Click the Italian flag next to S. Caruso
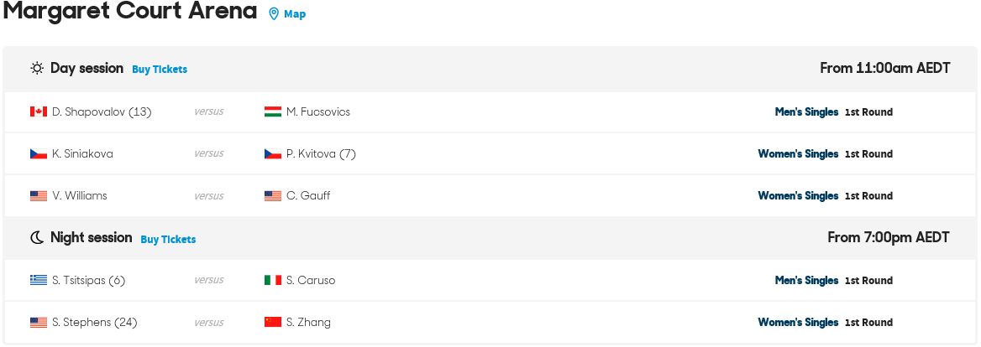This screenshot has width=981, height=347. click(x=273, y=280)
